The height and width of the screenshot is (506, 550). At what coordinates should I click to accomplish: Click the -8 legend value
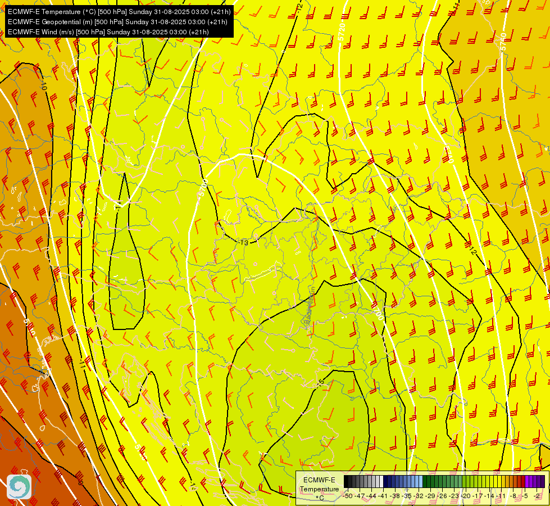pos(513,496)
